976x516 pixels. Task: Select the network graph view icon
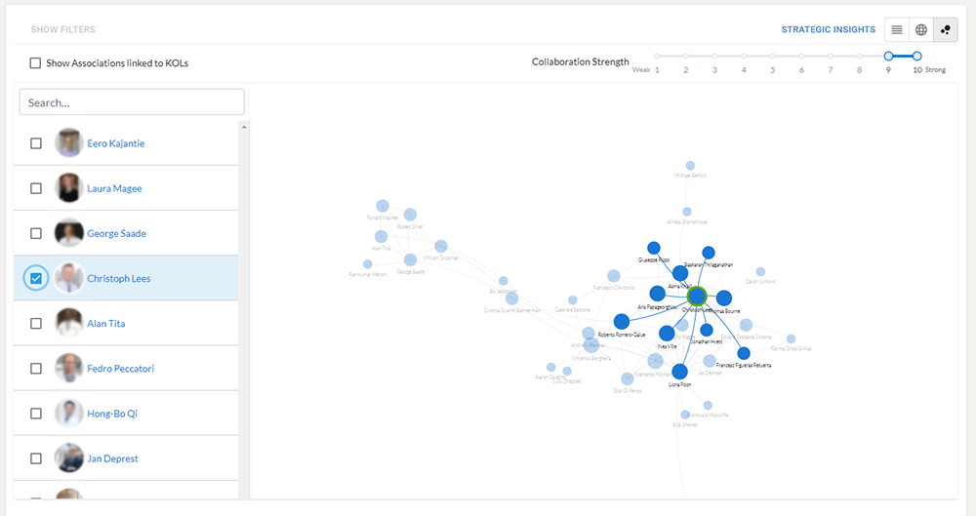[945, 30]
